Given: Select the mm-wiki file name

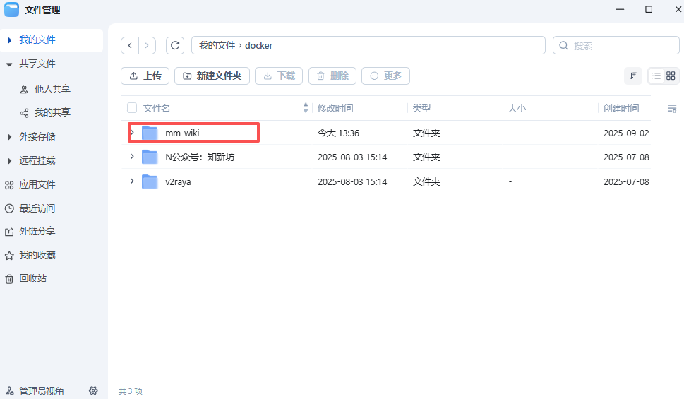Looking at the screenshot, I should click(182, 133).
